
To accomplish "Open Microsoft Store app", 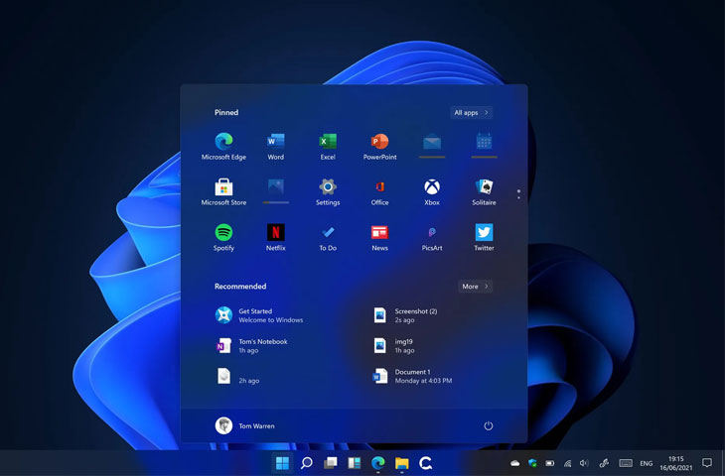I will click(x=223, y=187).
